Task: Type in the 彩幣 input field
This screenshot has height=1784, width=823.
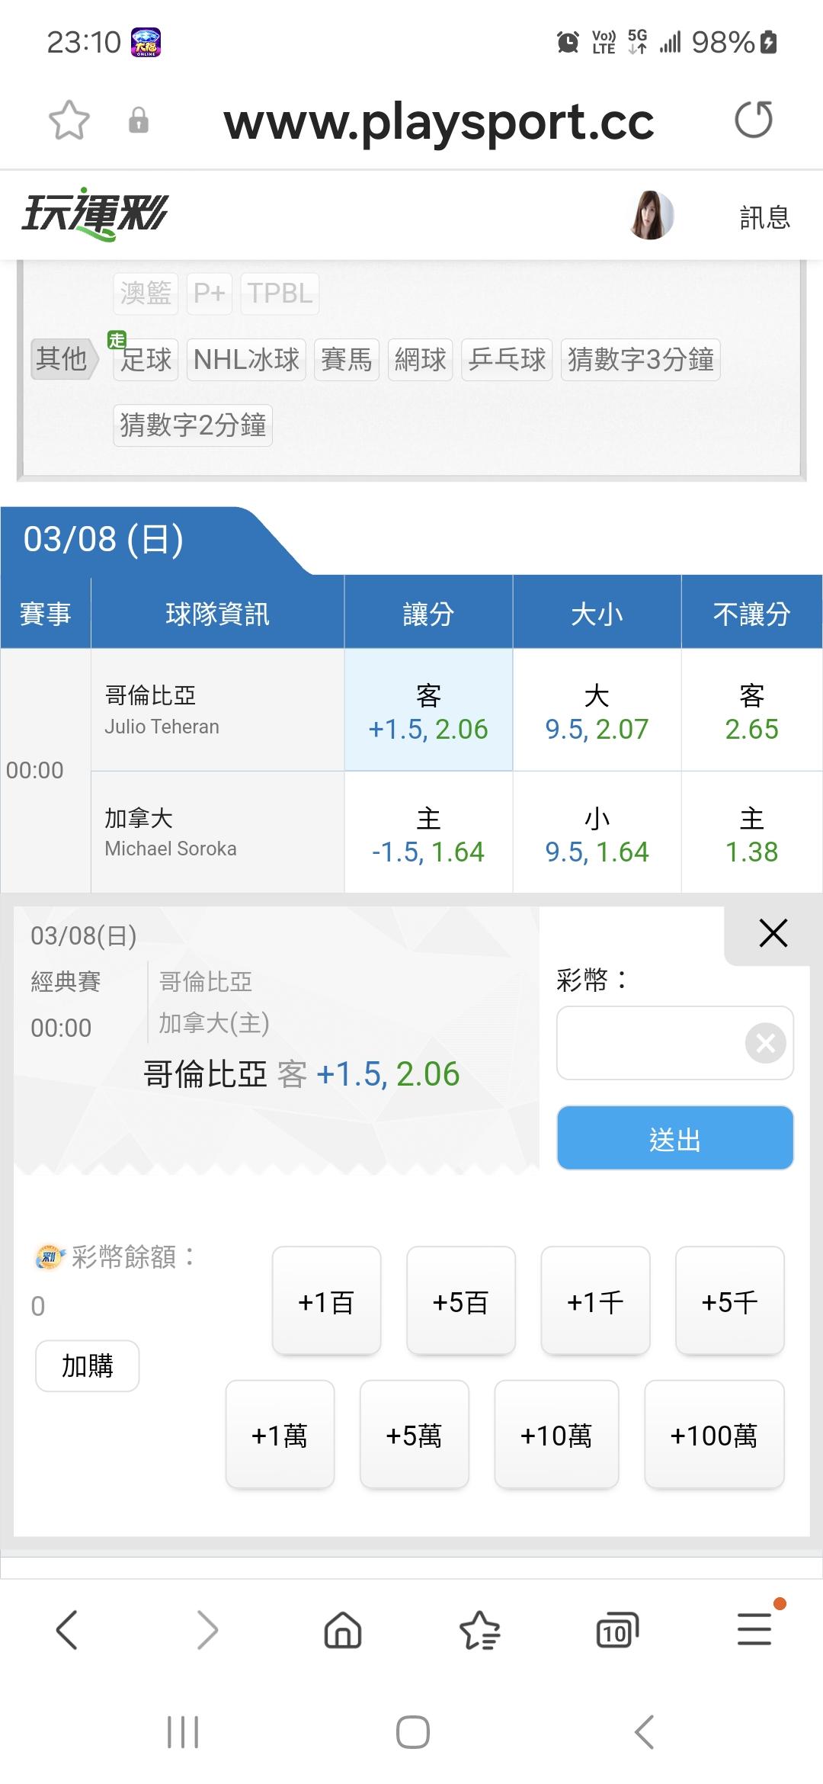Action: click(x=648, y=1043)
